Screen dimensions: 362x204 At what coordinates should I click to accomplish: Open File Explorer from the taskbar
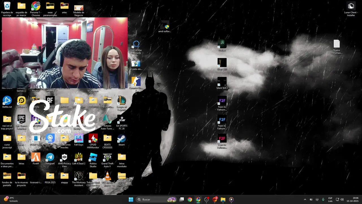[x=223, y=199]
